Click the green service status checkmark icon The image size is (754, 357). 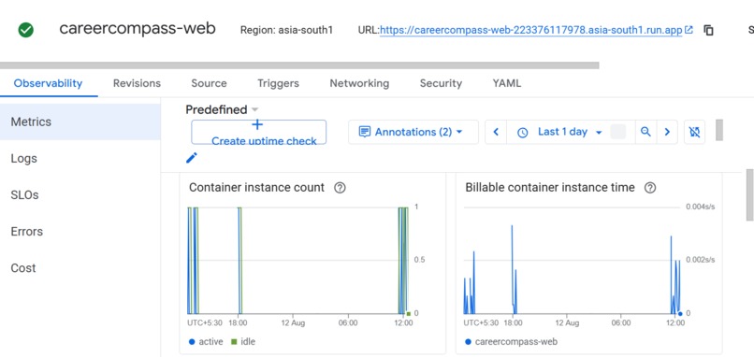click(26, 30)
